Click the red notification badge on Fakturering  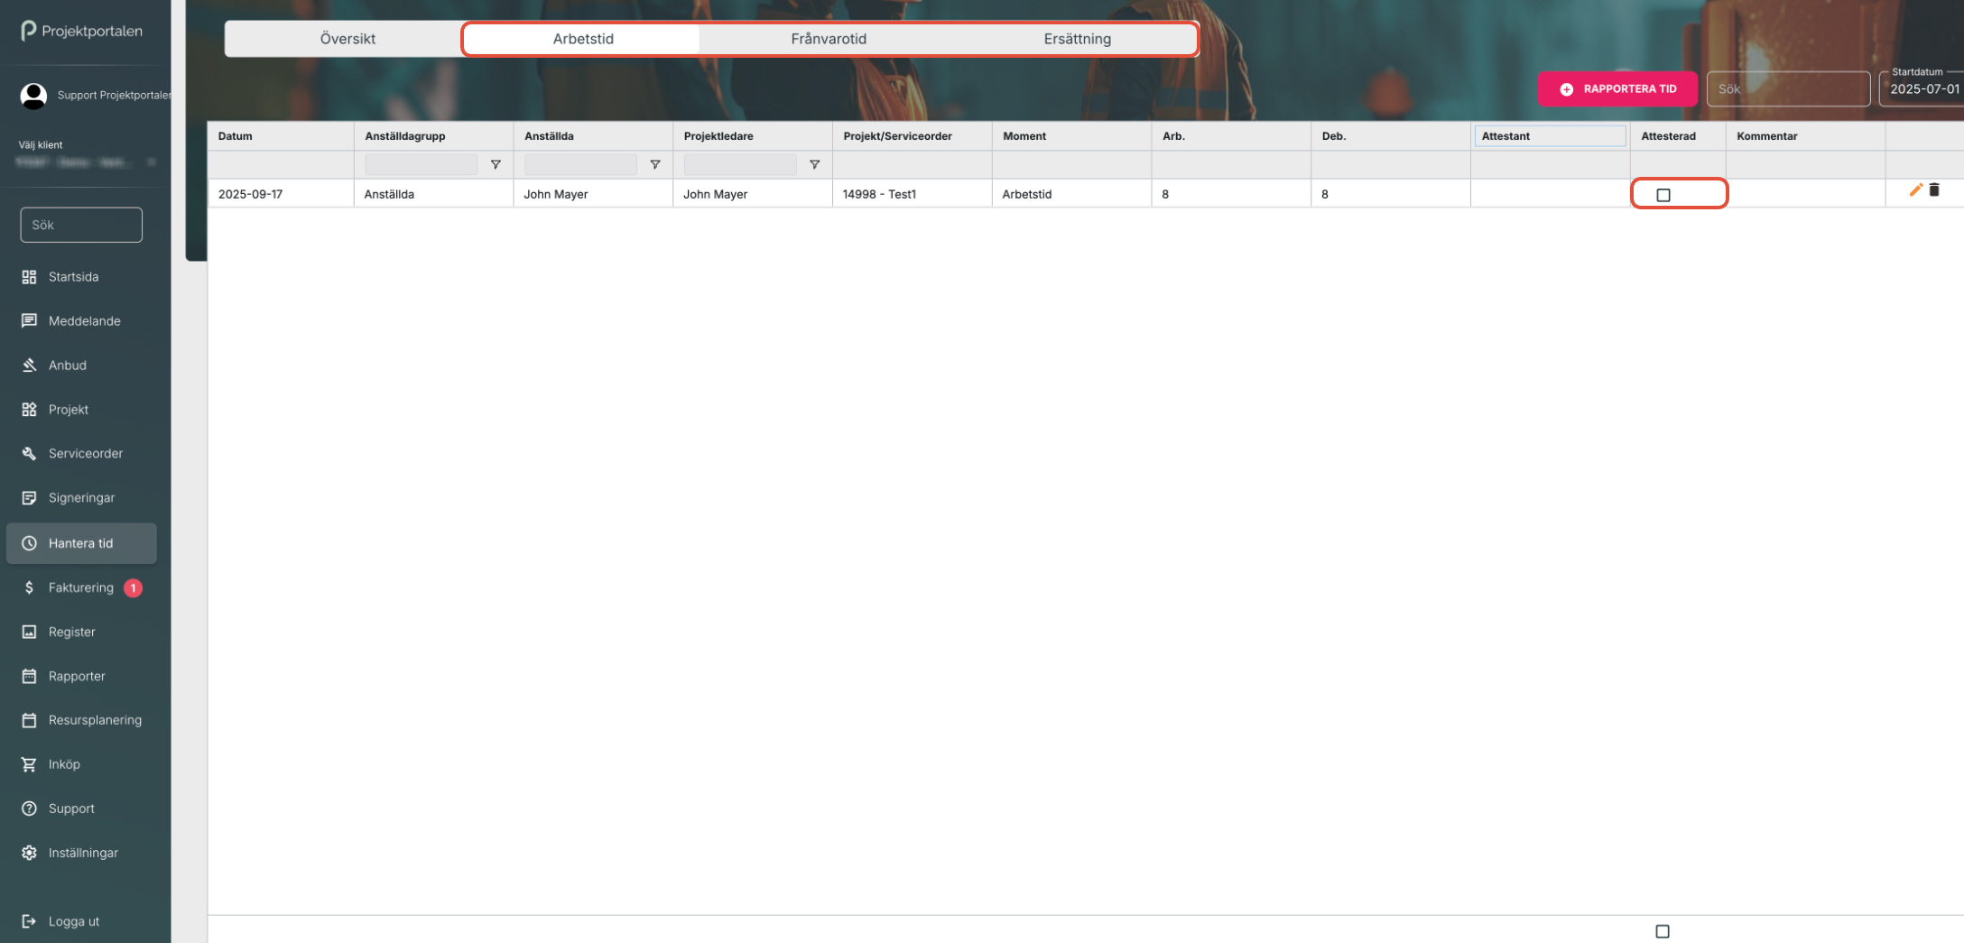133,588
